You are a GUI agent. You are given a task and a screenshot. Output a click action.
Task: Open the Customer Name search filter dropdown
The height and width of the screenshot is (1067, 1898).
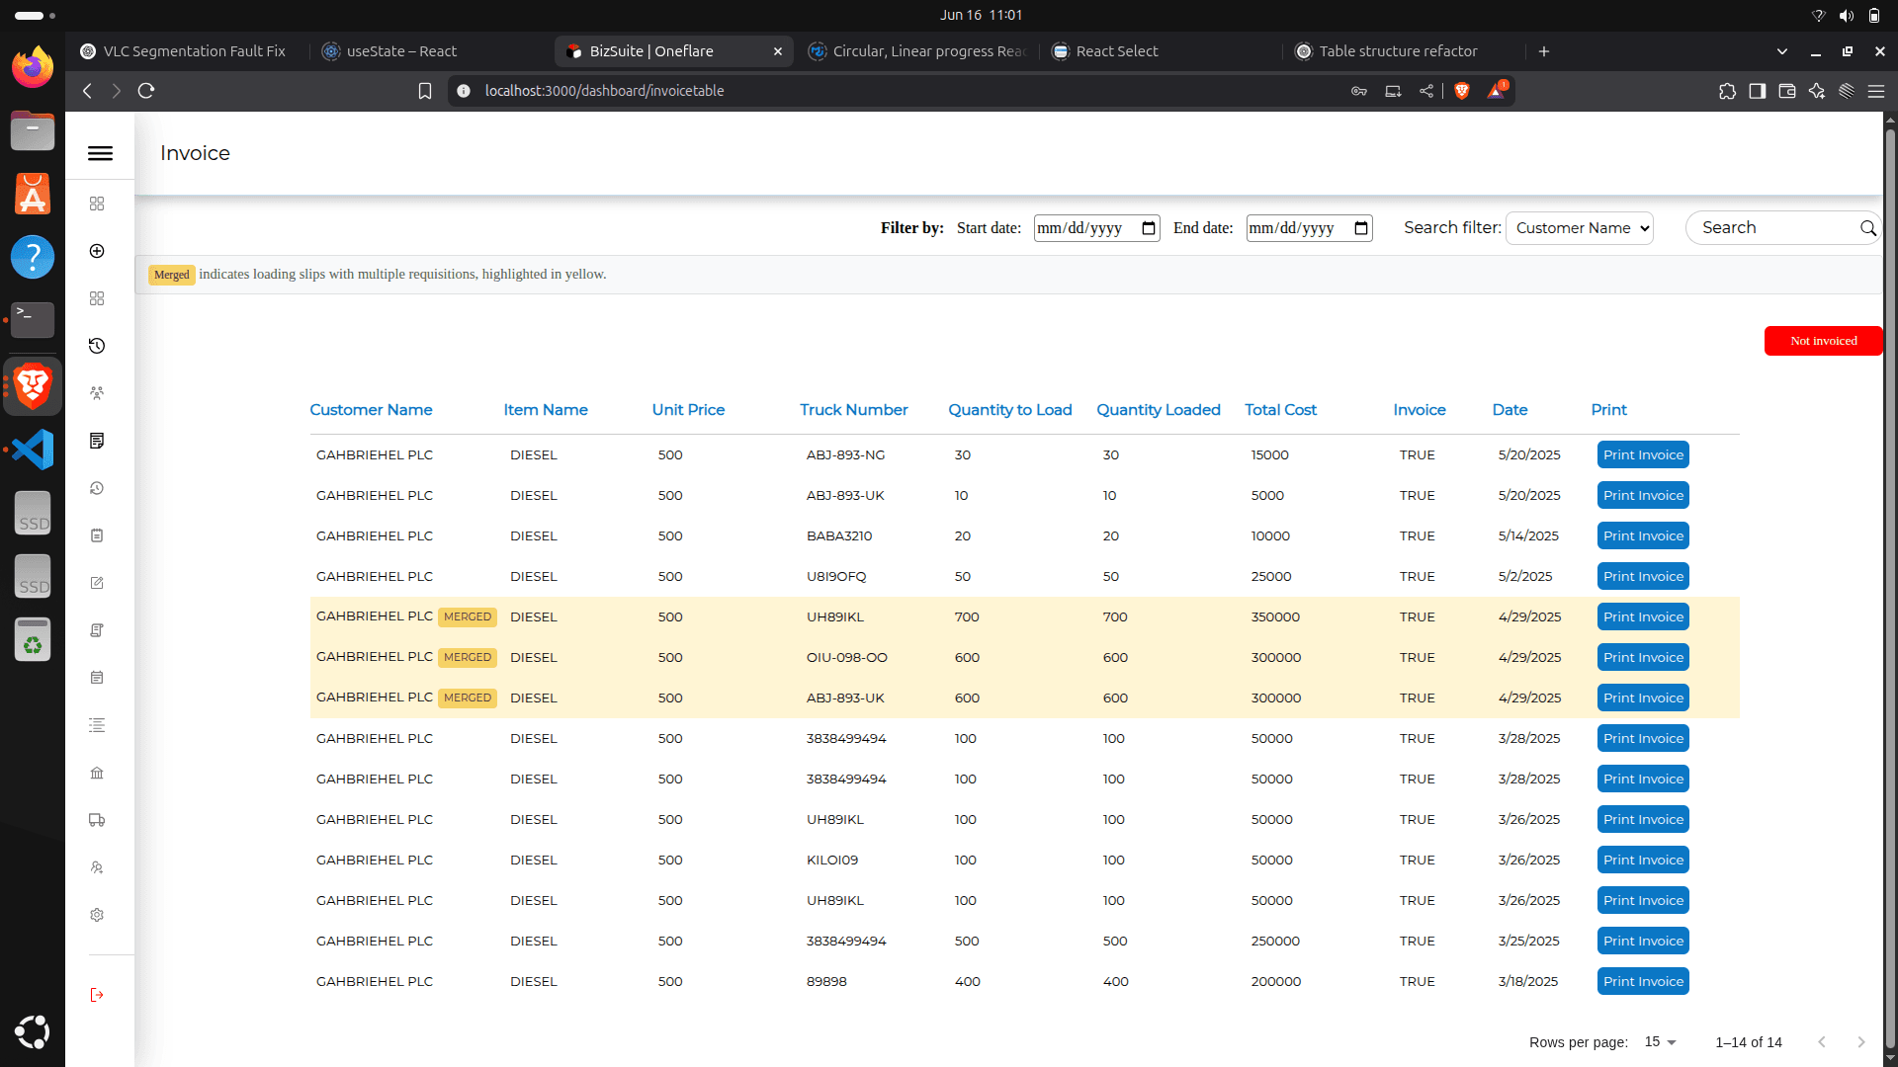pos(1579,228)
